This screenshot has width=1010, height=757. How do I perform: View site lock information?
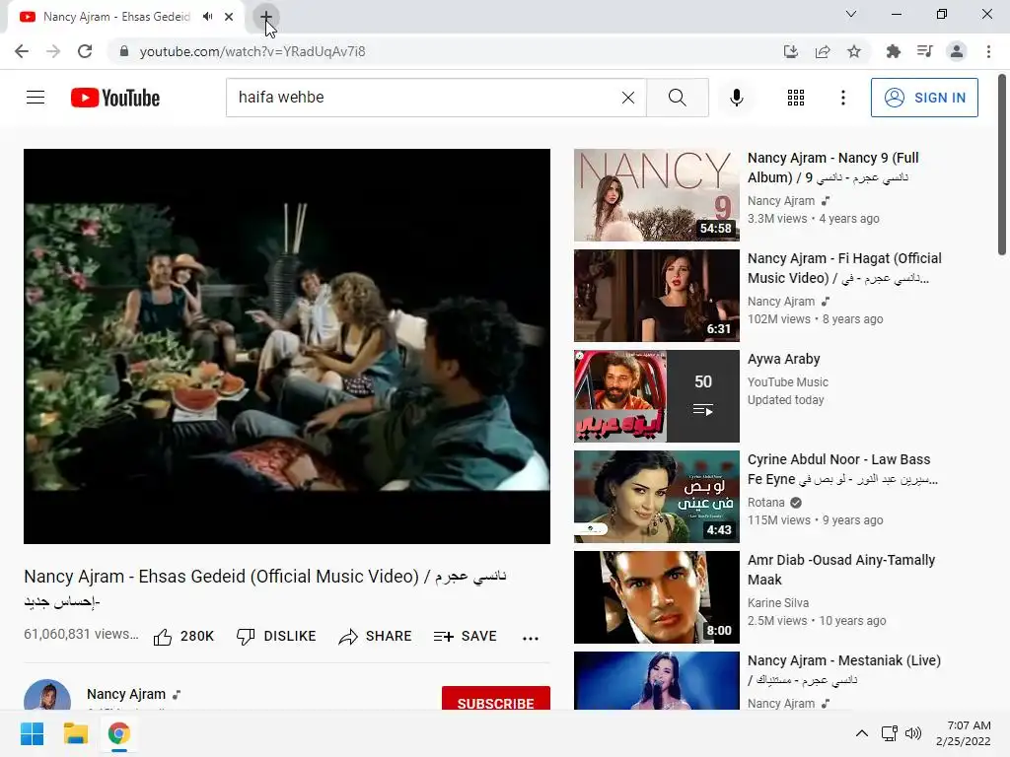pyautogui.click(x=124, y=51)
